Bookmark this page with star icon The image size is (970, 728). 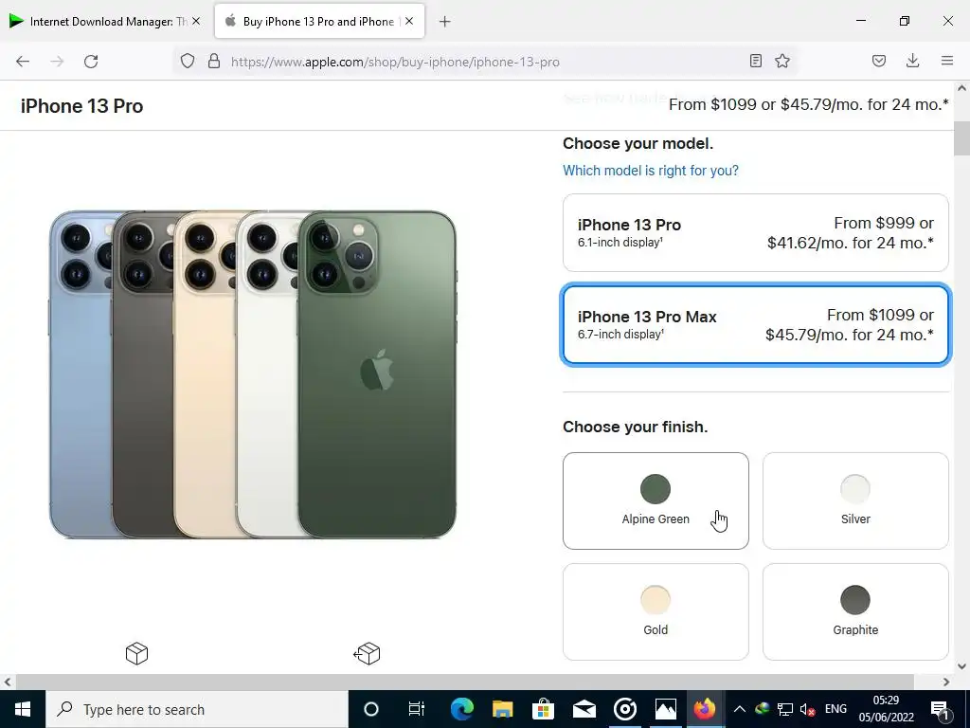[782, 62]
